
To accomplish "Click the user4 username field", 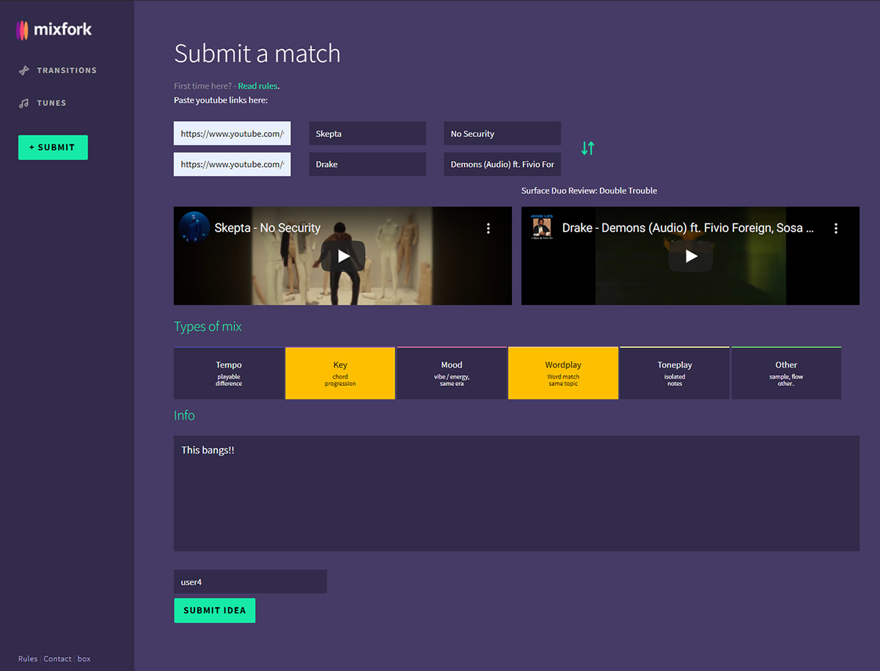I will pyautogui.click(x=250, y=582).
